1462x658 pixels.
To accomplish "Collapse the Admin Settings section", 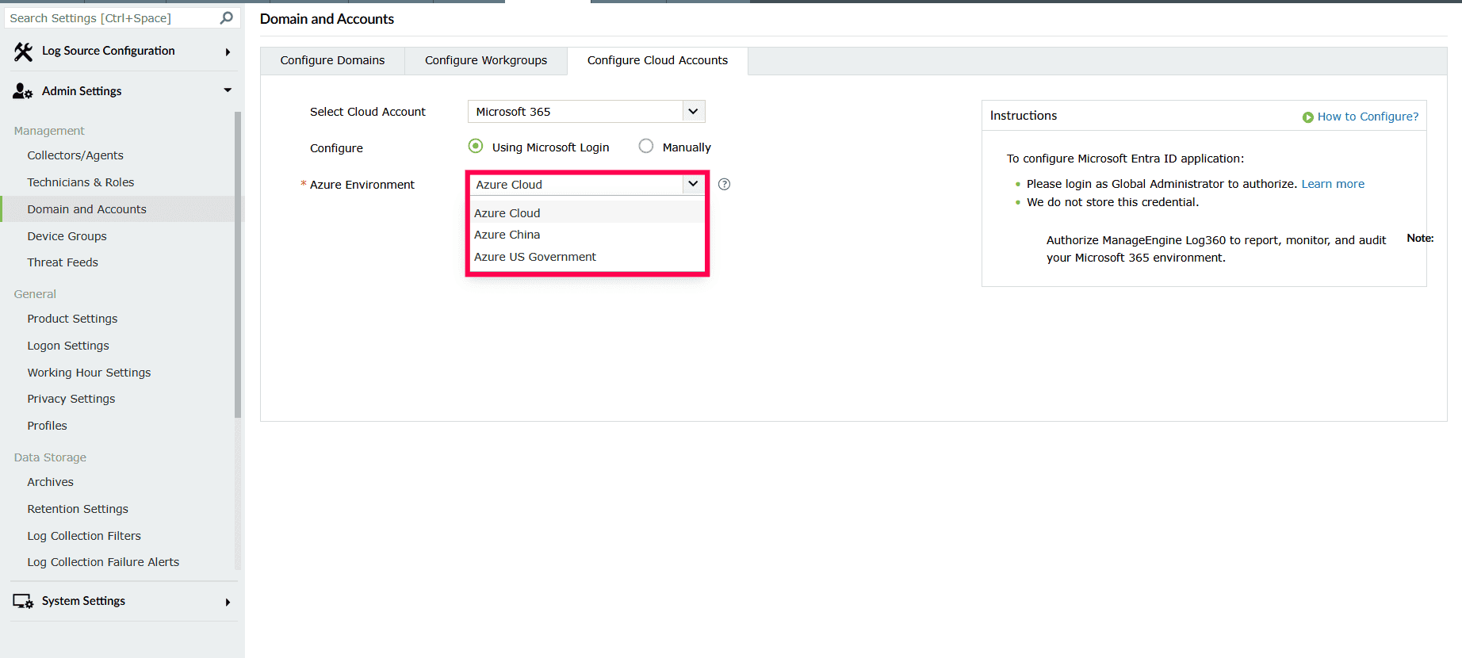I will click(228, 90).
